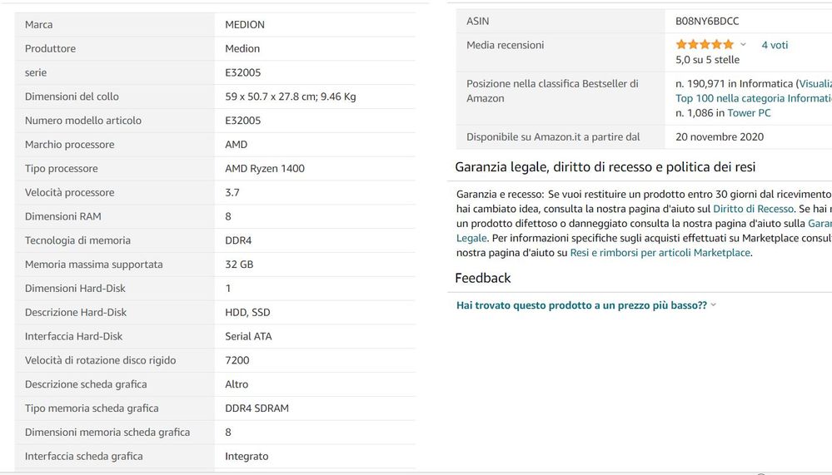This screenshot has height=475, width=832.
Task: Click "Hai trovato questo prodotto" feedback link
Action: [581, 305]
